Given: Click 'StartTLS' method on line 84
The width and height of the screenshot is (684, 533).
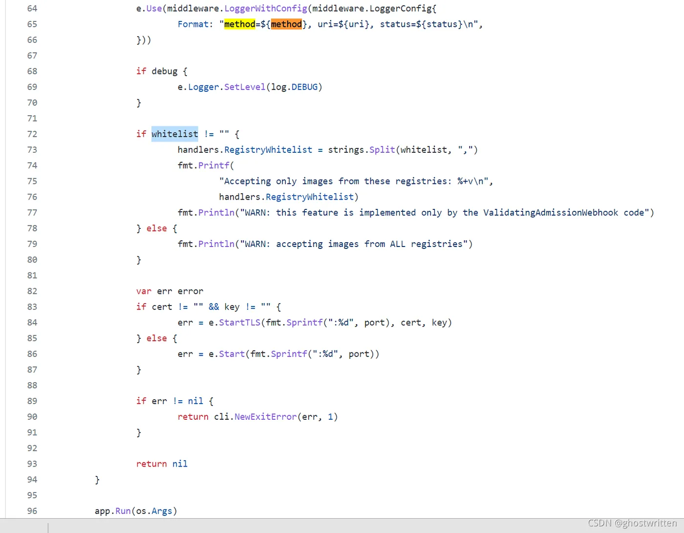Looking at the screenshot, I should coord(240,322).
